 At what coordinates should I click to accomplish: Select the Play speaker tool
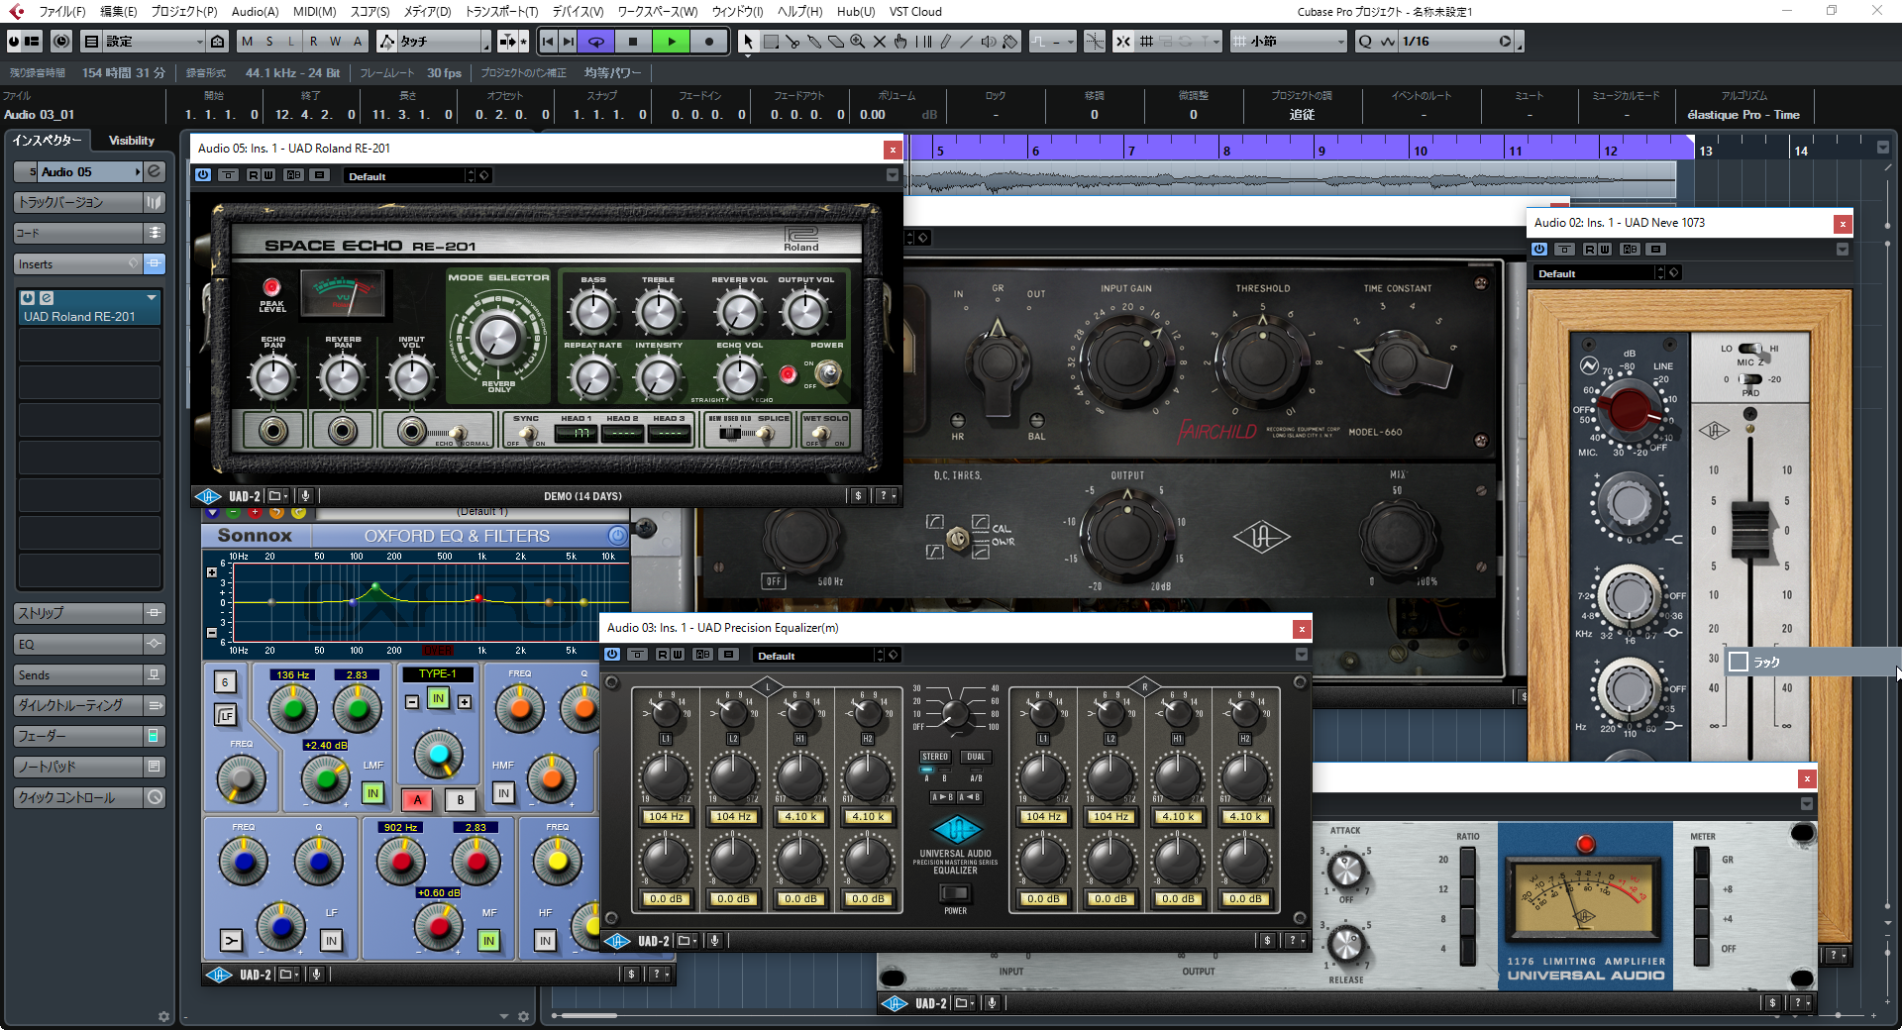pos(989,42)
